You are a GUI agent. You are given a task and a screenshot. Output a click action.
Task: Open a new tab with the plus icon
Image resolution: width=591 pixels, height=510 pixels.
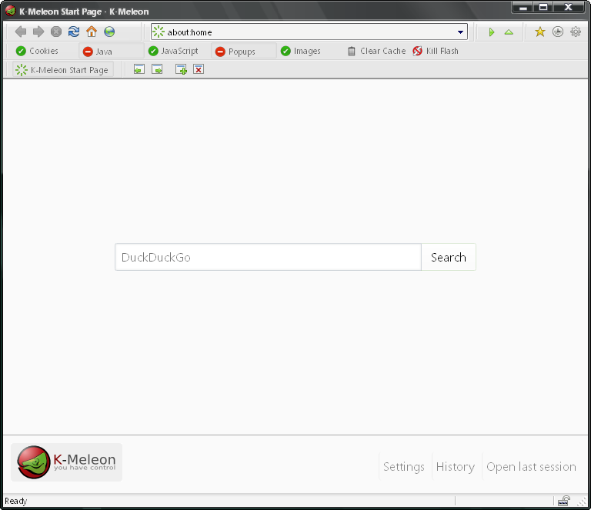tap(181, 69)
